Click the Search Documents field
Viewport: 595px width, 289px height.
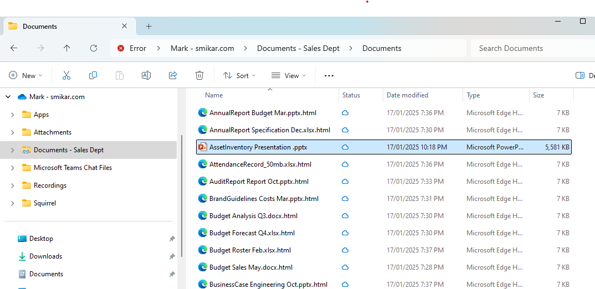(533, 48)
